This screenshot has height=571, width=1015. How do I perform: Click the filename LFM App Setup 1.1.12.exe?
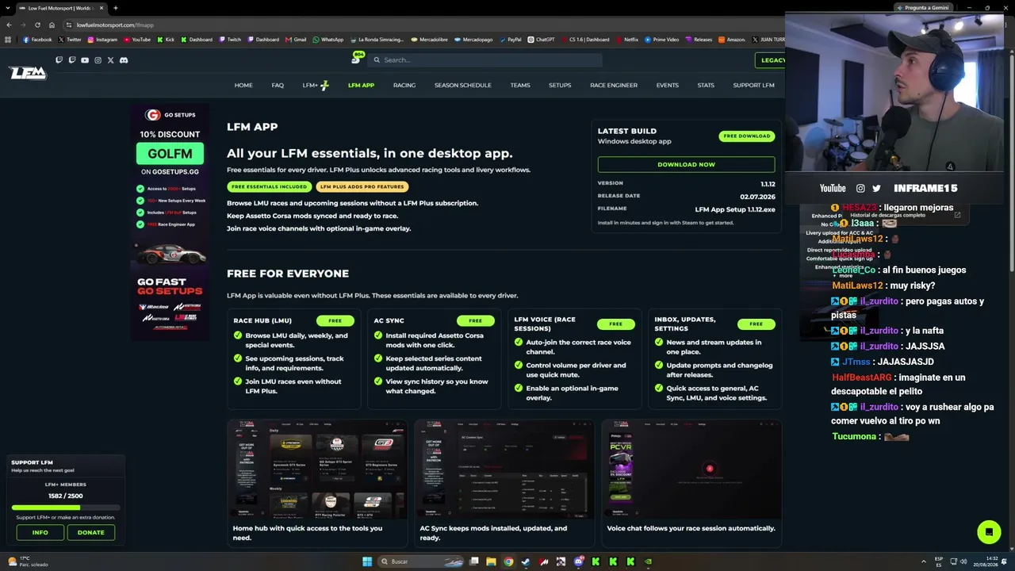[x=735, y=209]
